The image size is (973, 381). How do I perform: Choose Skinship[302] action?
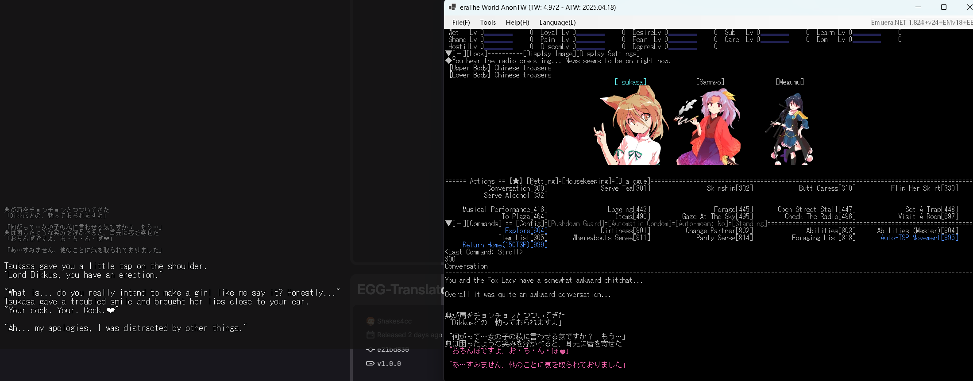[x=730, y=189]
